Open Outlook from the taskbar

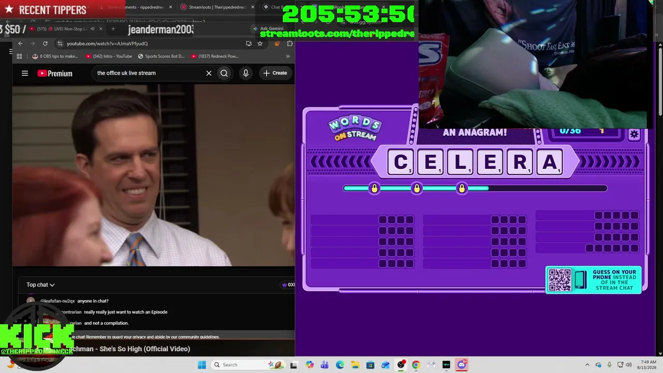(385, 365)
